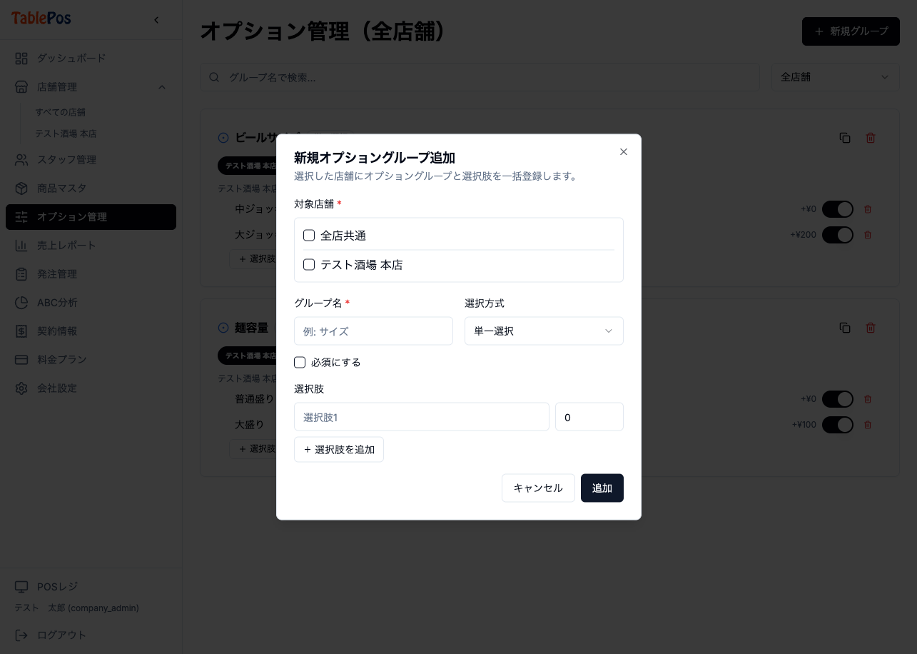Image resolution: width=917 pixels, height=654 pixels.
Task: Delete the 麺容量 group with trash icon
Action: tap(871, 328)
